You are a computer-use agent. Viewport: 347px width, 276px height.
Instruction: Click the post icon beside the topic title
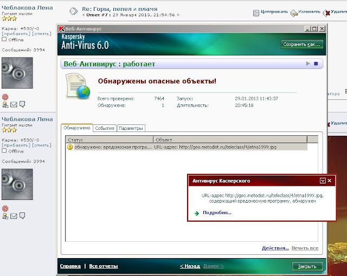[x=74, y=11]
